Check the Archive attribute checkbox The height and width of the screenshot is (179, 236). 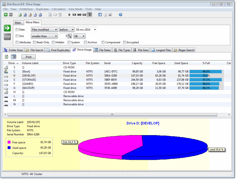point(85,42)
